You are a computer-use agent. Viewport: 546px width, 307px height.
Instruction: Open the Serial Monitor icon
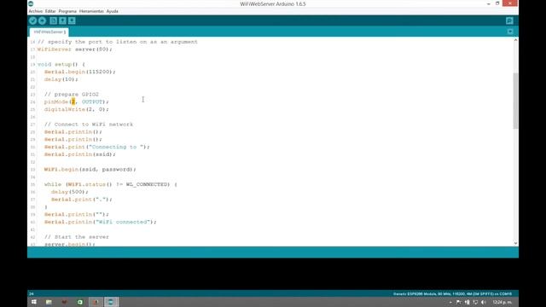[509, 20]
